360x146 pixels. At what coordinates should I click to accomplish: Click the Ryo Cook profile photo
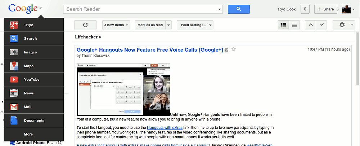click(346, 9)
